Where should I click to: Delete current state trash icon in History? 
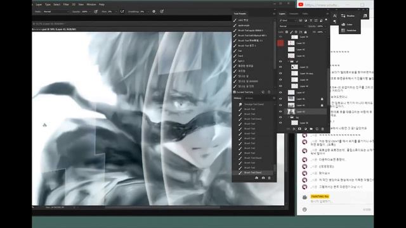(x=269, y=178)
